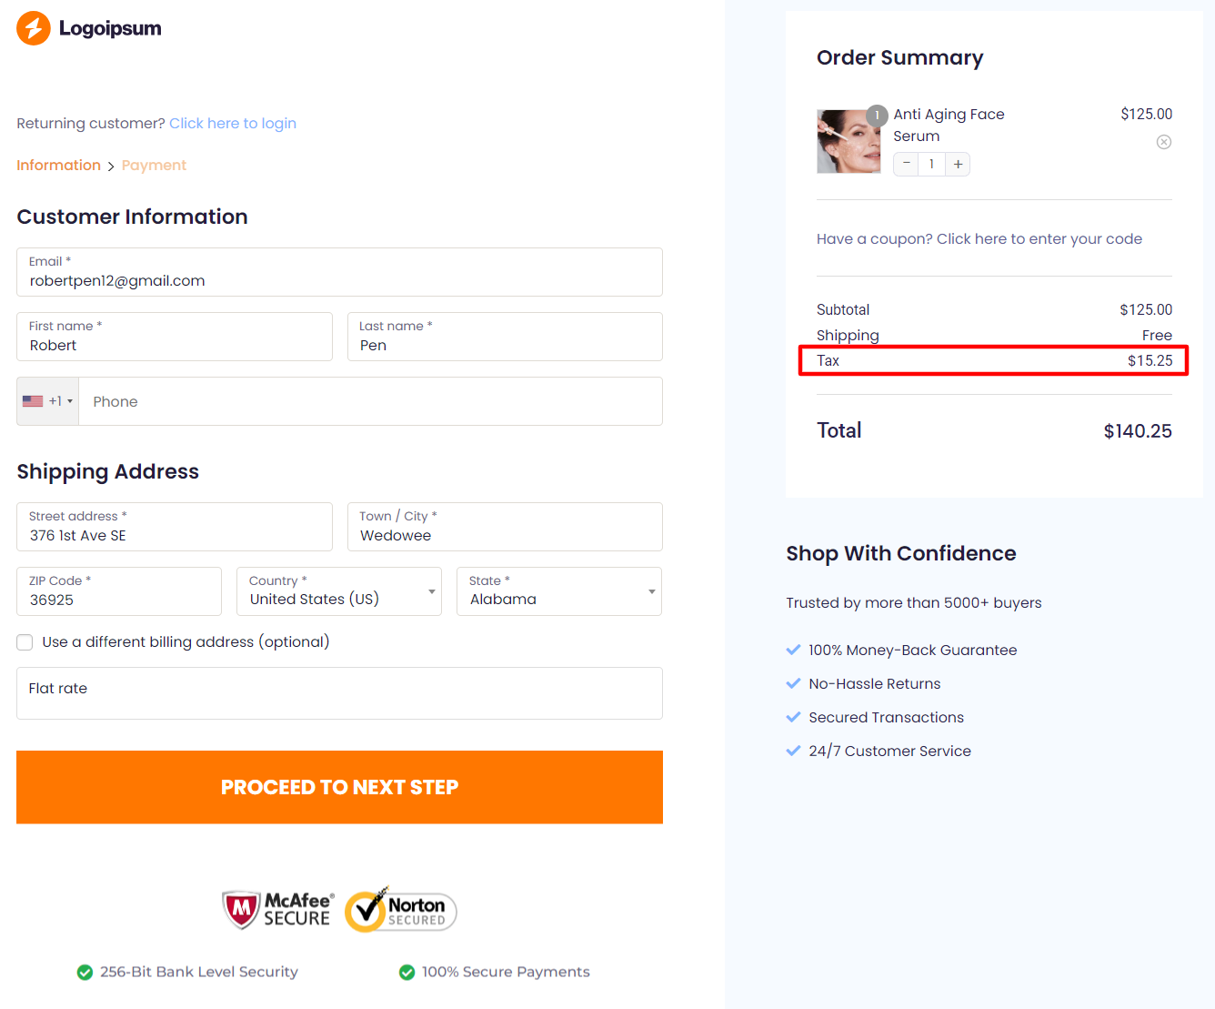Switch to the Payment step
This screenshot has height=1009, width=1215.
[154, 165]
